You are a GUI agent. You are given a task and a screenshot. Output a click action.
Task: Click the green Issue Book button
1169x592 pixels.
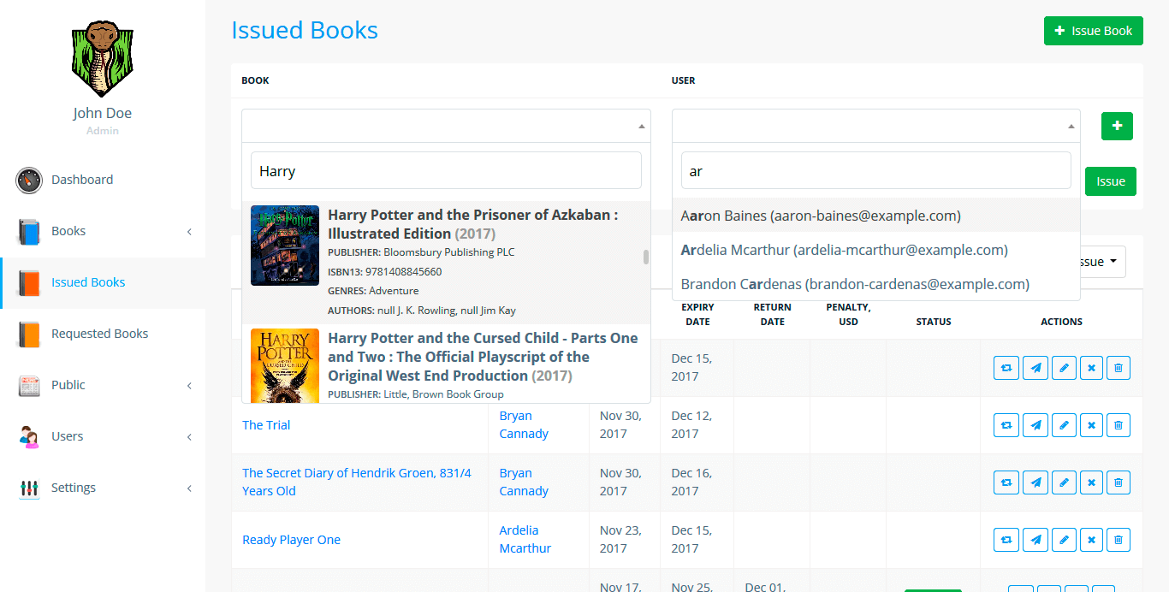pyautogui.click(x=1093, y=31)
